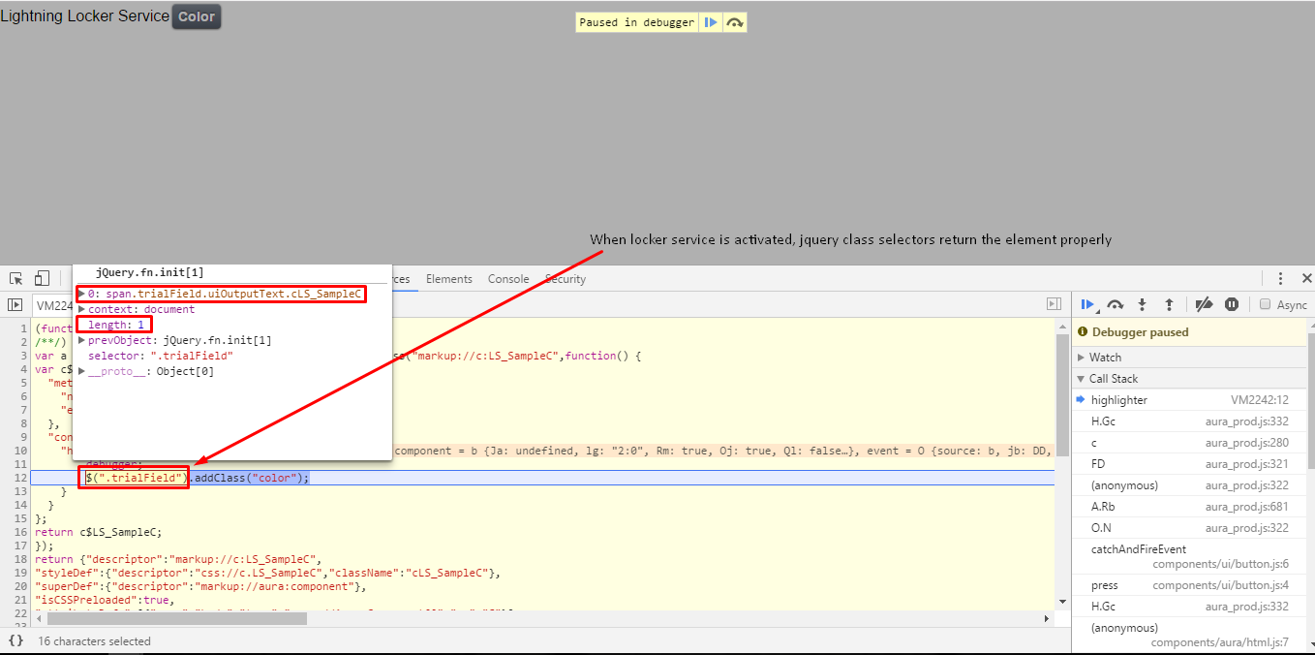Step out of current function icon
This screenshot has width=1315, height=655.
[1169, 304]
